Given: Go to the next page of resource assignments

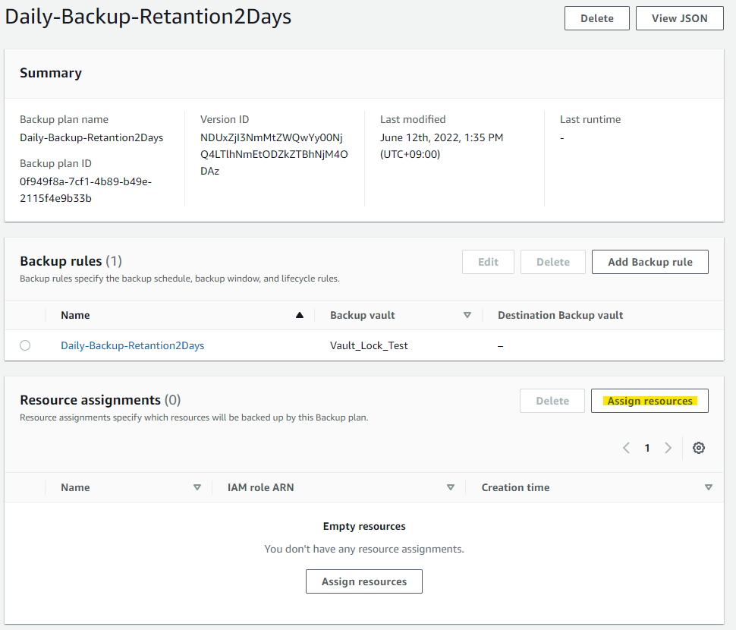Looking at the screenshot, I should [x=668, y=448].
